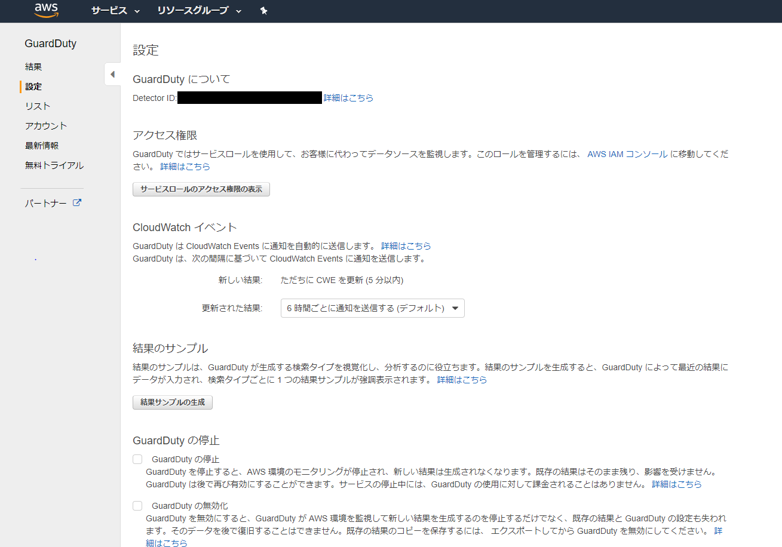The image size is (782, 547).
Task: Click 詳細はこちら in CloudWatch イベント section
Action: [x=406, y=246]
